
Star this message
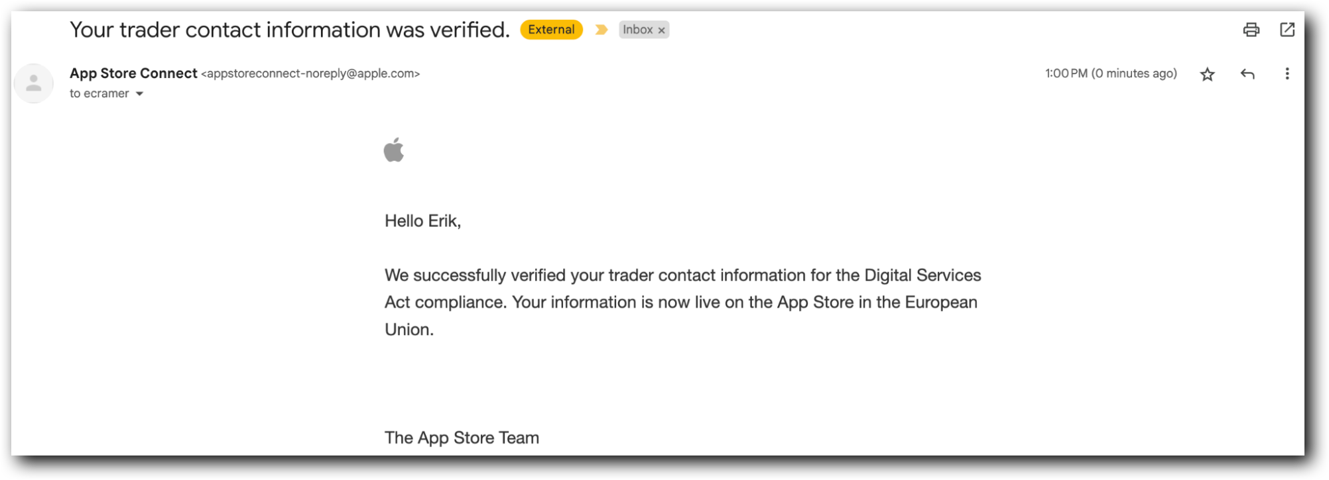tap(1208, 74)
